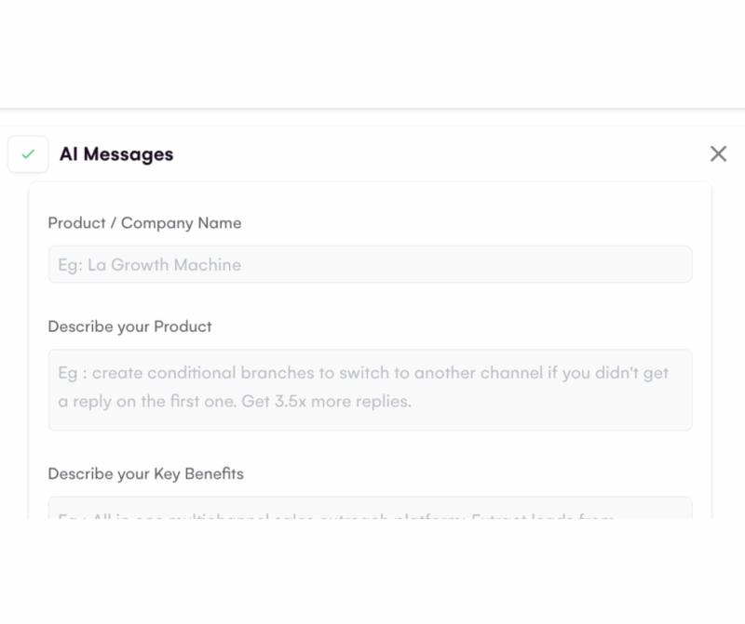The height and width of the screenshot is (624, 745).
Task: Click the completed-step tick icon in header
Action: point(28,154)
